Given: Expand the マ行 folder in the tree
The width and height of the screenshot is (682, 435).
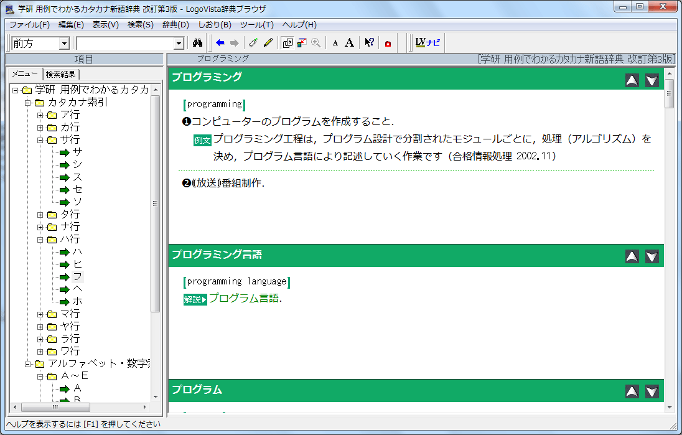Looking at the screenshot, I should [40, 314].
